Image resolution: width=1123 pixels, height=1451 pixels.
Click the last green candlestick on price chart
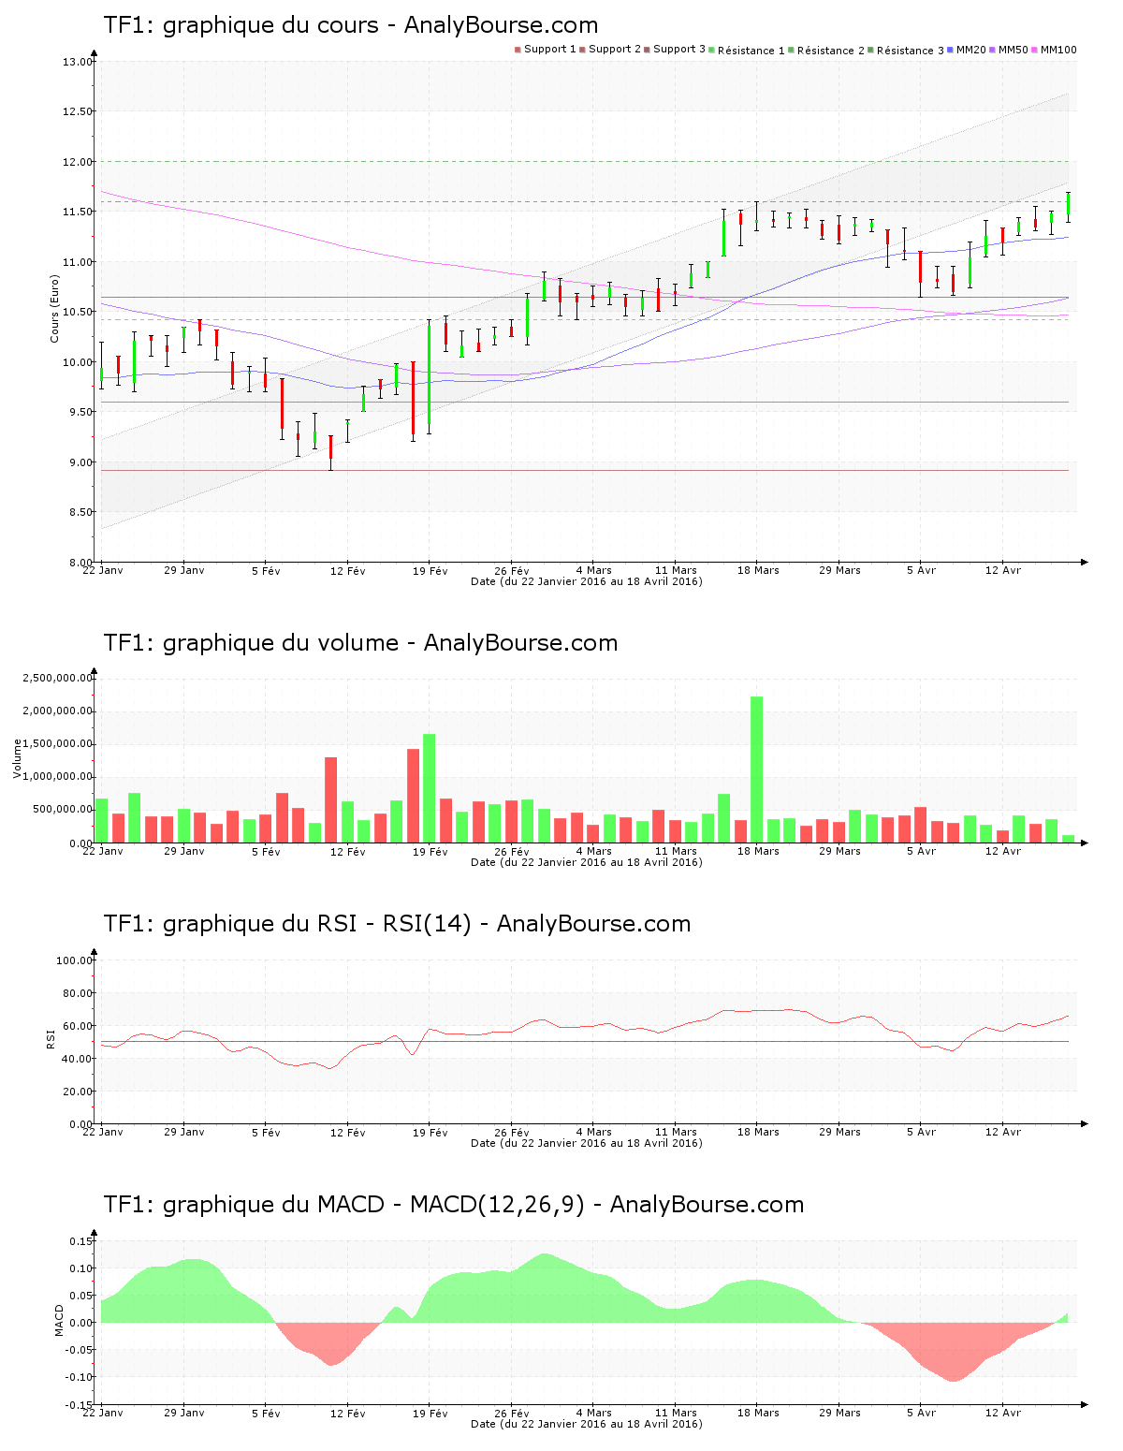1069,207
